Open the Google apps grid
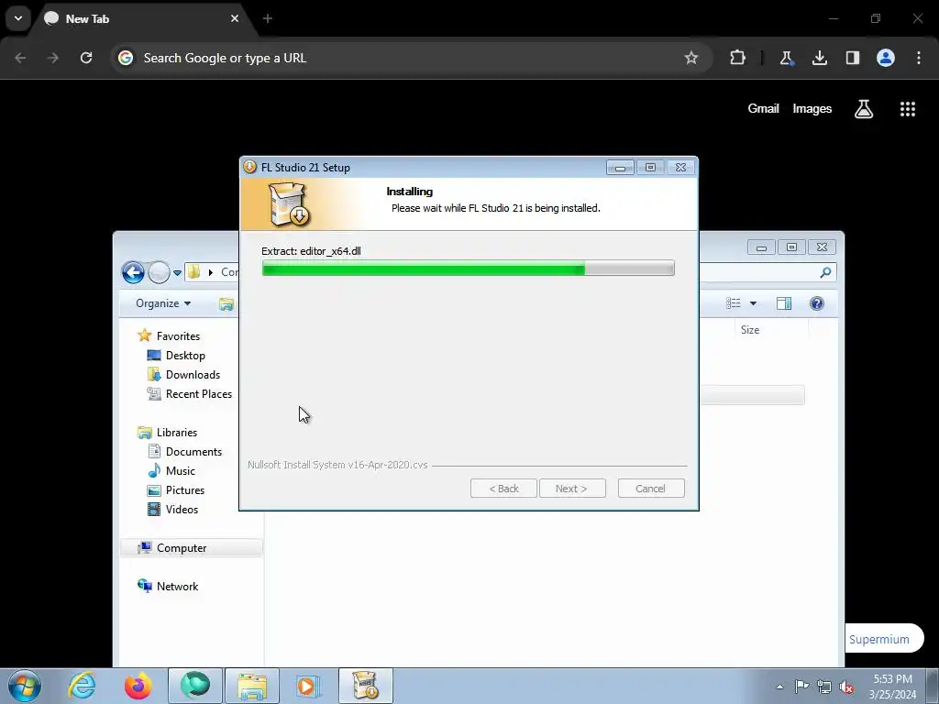 tap(908, 109)
